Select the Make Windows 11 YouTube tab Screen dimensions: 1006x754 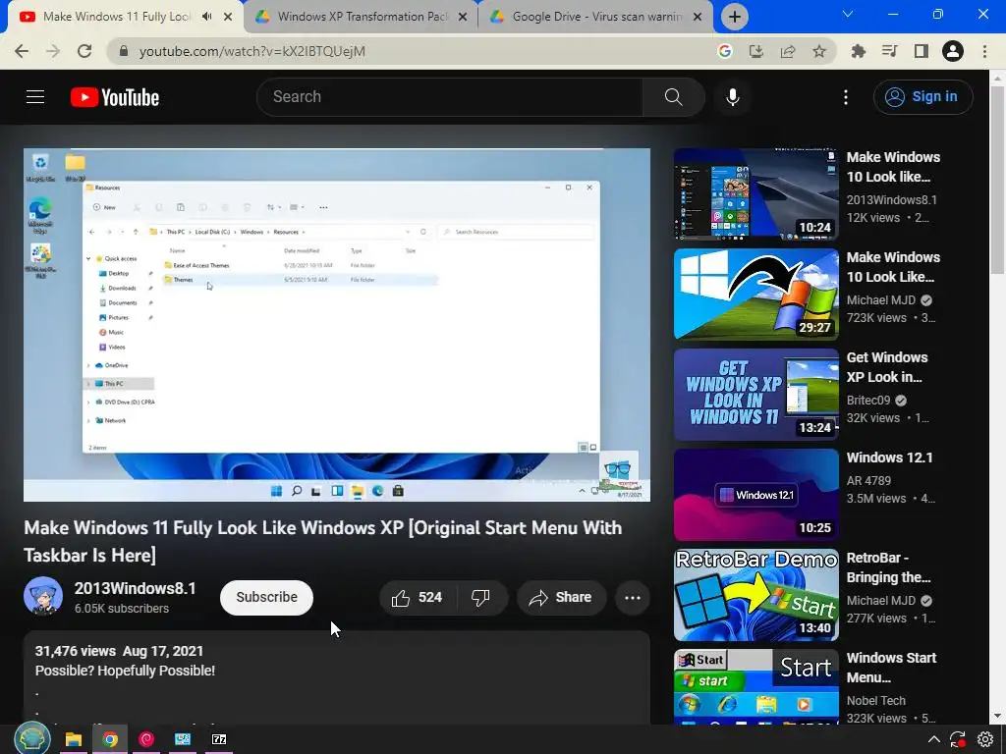(116, 17)
